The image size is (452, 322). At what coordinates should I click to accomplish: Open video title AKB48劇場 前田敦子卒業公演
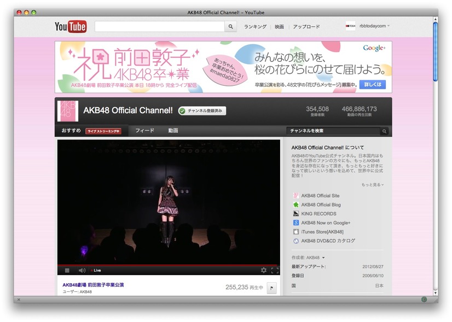click(93, 285)
